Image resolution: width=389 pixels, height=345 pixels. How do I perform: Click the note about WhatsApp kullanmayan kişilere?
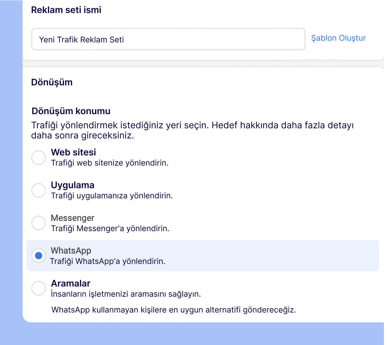[174, 310]
